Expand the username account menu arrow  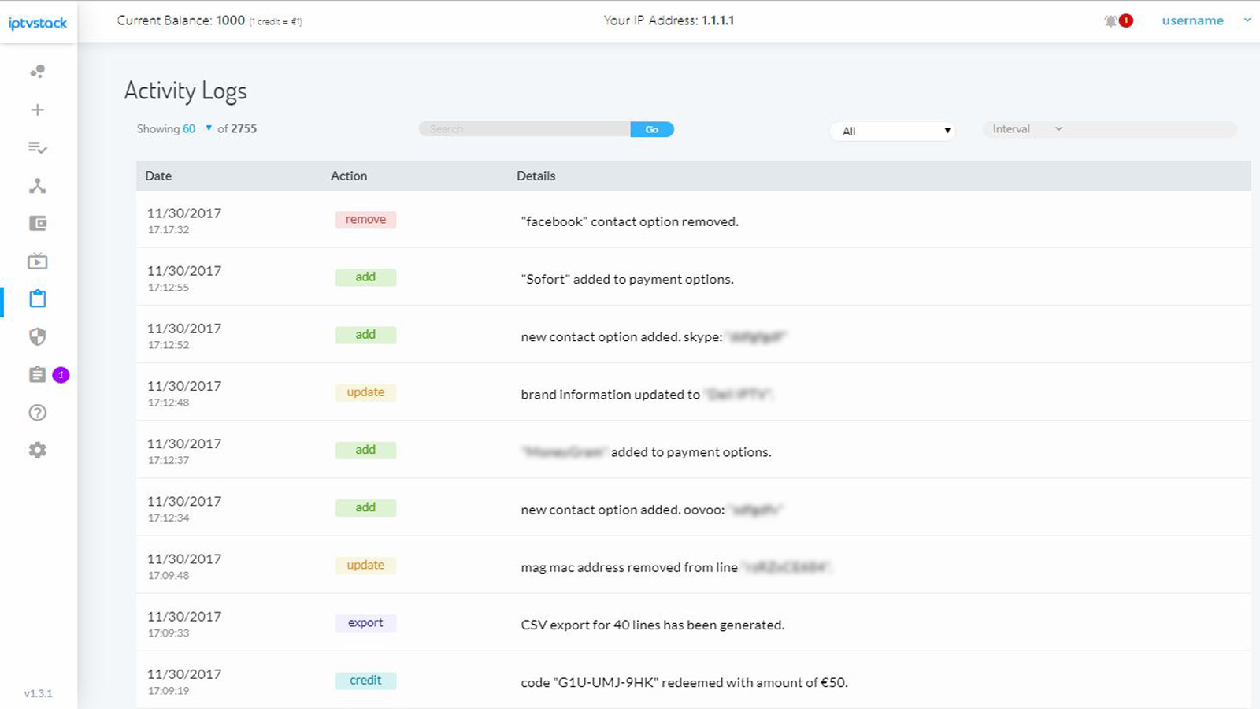pos(1247,20)
